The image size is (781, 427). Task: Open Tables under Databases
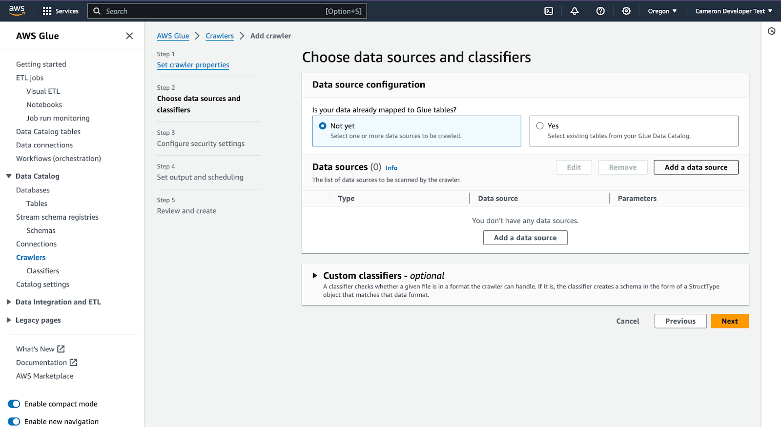click(x=37, y=203)
